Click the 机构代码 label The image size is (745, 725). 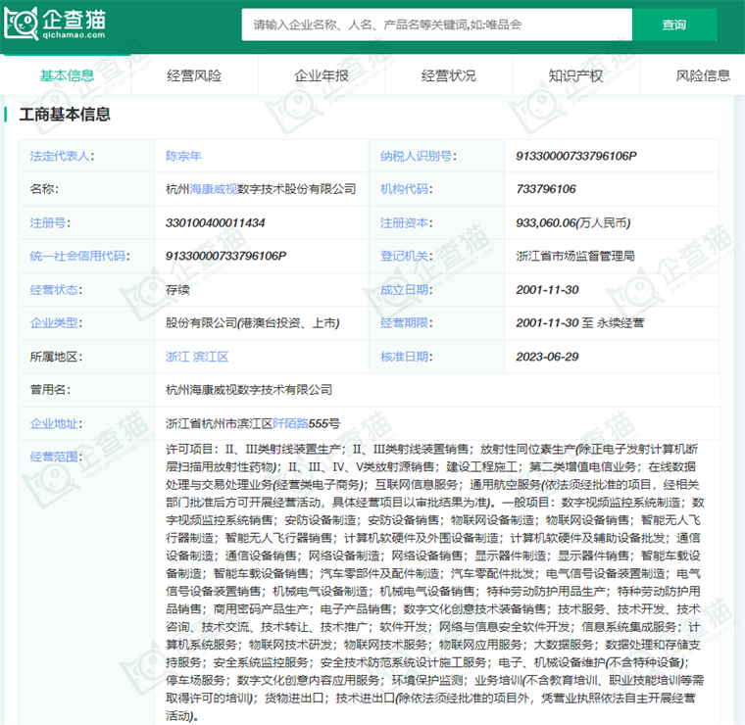(404, 189)
